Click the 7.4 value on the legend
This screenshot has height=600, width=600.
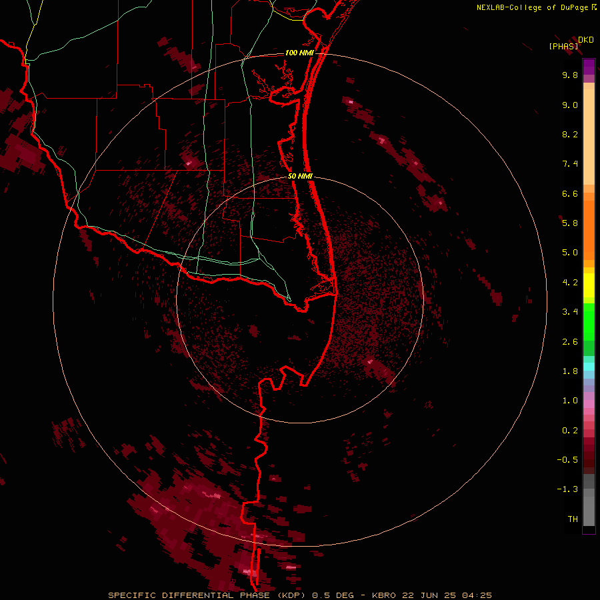570,164
